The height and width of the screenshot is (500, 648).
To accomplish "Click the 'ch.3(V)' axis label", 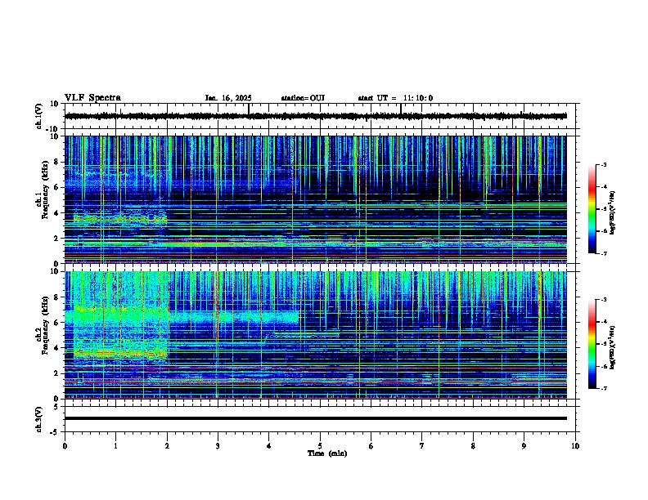I will pyautogui.click(x=38, y=419).
